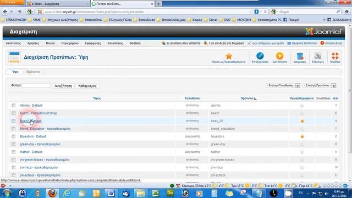
Task: Toggle default star for Bluestork row
Action: [302, 136]
